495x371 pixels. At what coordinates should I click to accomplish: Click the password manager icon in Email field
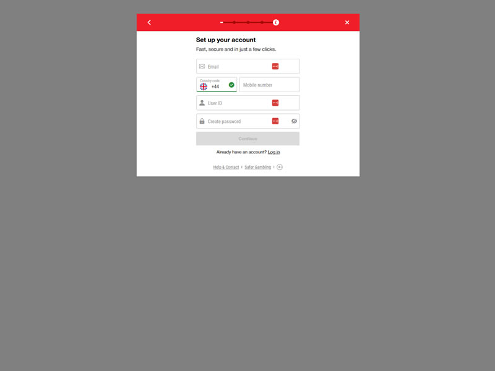point(275,66)
